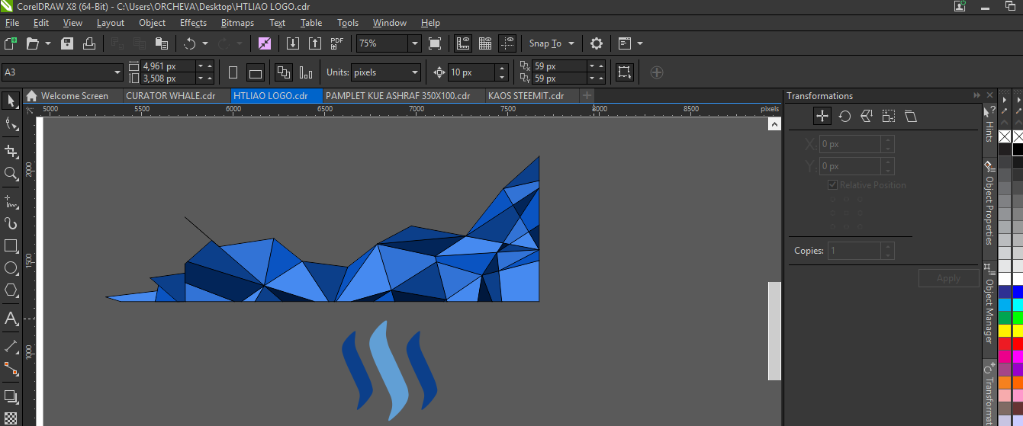Select the Ellipse tool
Screen dimensions: 1023x426
[x=11, y=267]
